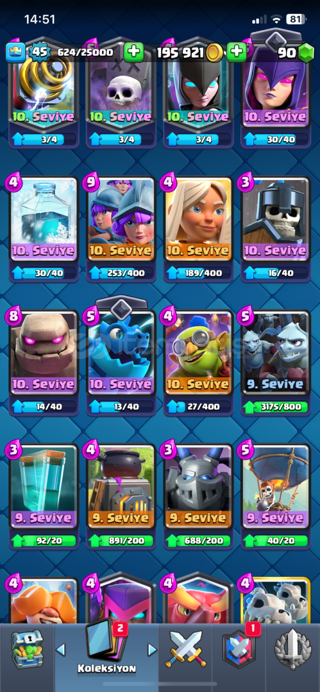Tap the Minion Horde 3175/800 upgrade bar
The height and width of the screenshot is (692, 320).
pos(275,406)
